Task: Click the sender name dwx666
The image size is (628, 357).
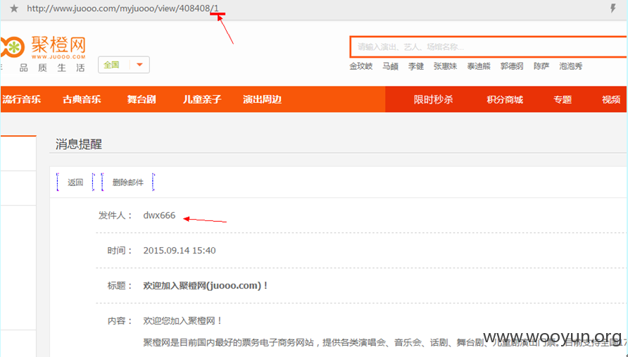Action: point(159,215)
